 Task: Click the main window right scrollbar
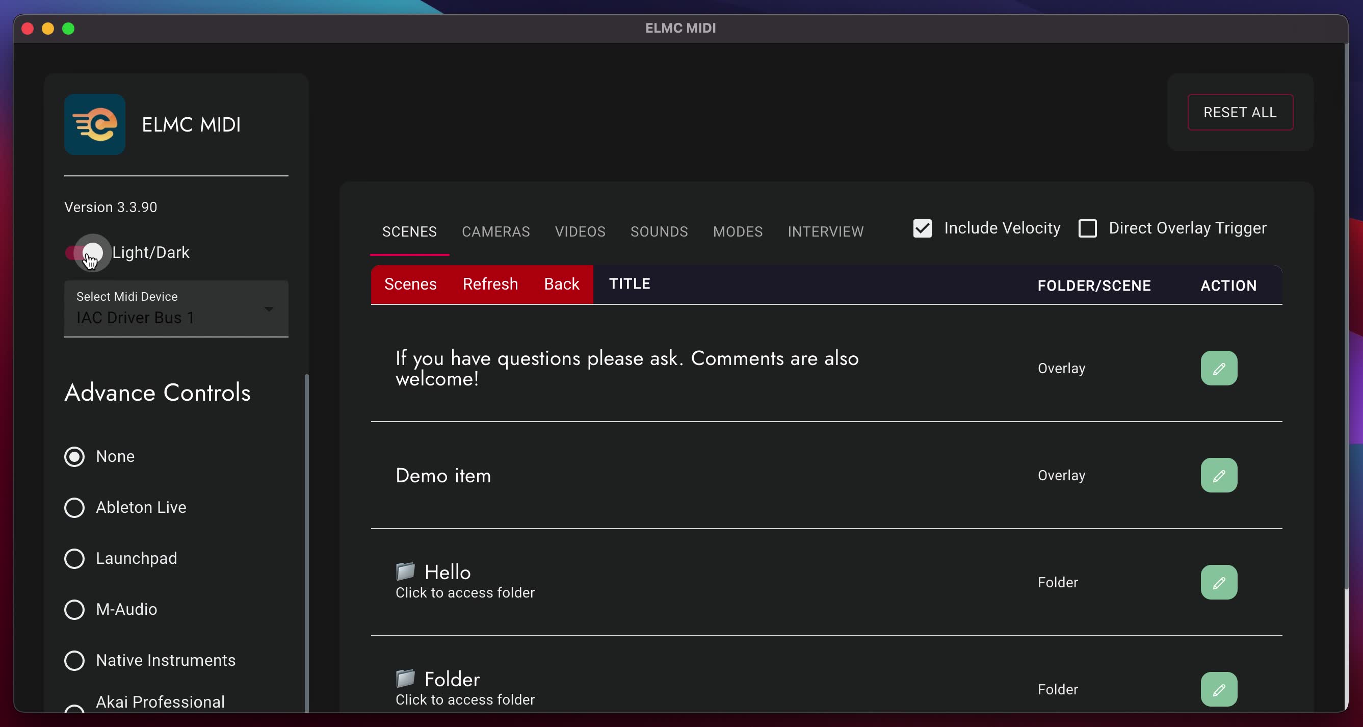coord(1347,317)
